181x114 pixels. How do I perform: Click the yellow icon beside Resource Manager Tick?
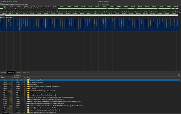pos(28,80)
